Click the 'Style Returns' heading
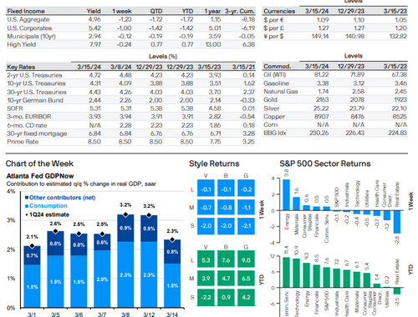Image resolution: width=418 pixels, height=317 pixels. [214, 164]
